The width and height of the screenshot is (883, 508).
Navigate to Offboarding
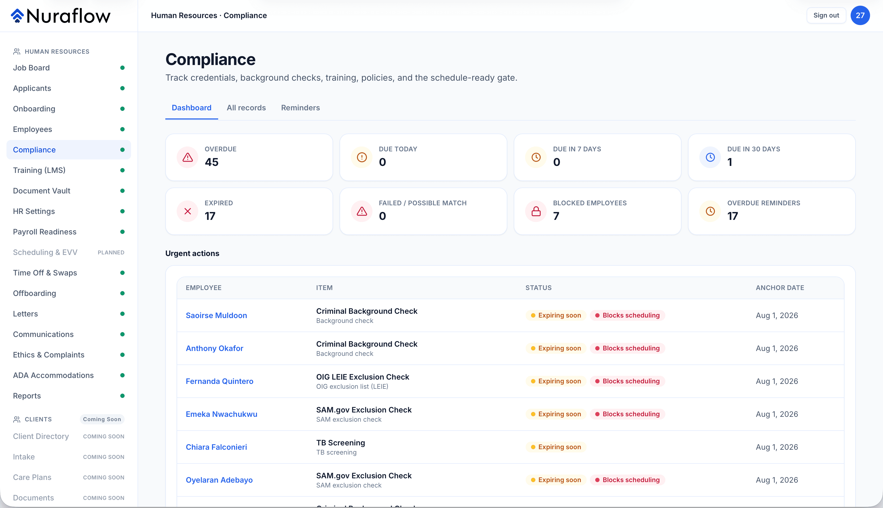click(x=69, y=294)
